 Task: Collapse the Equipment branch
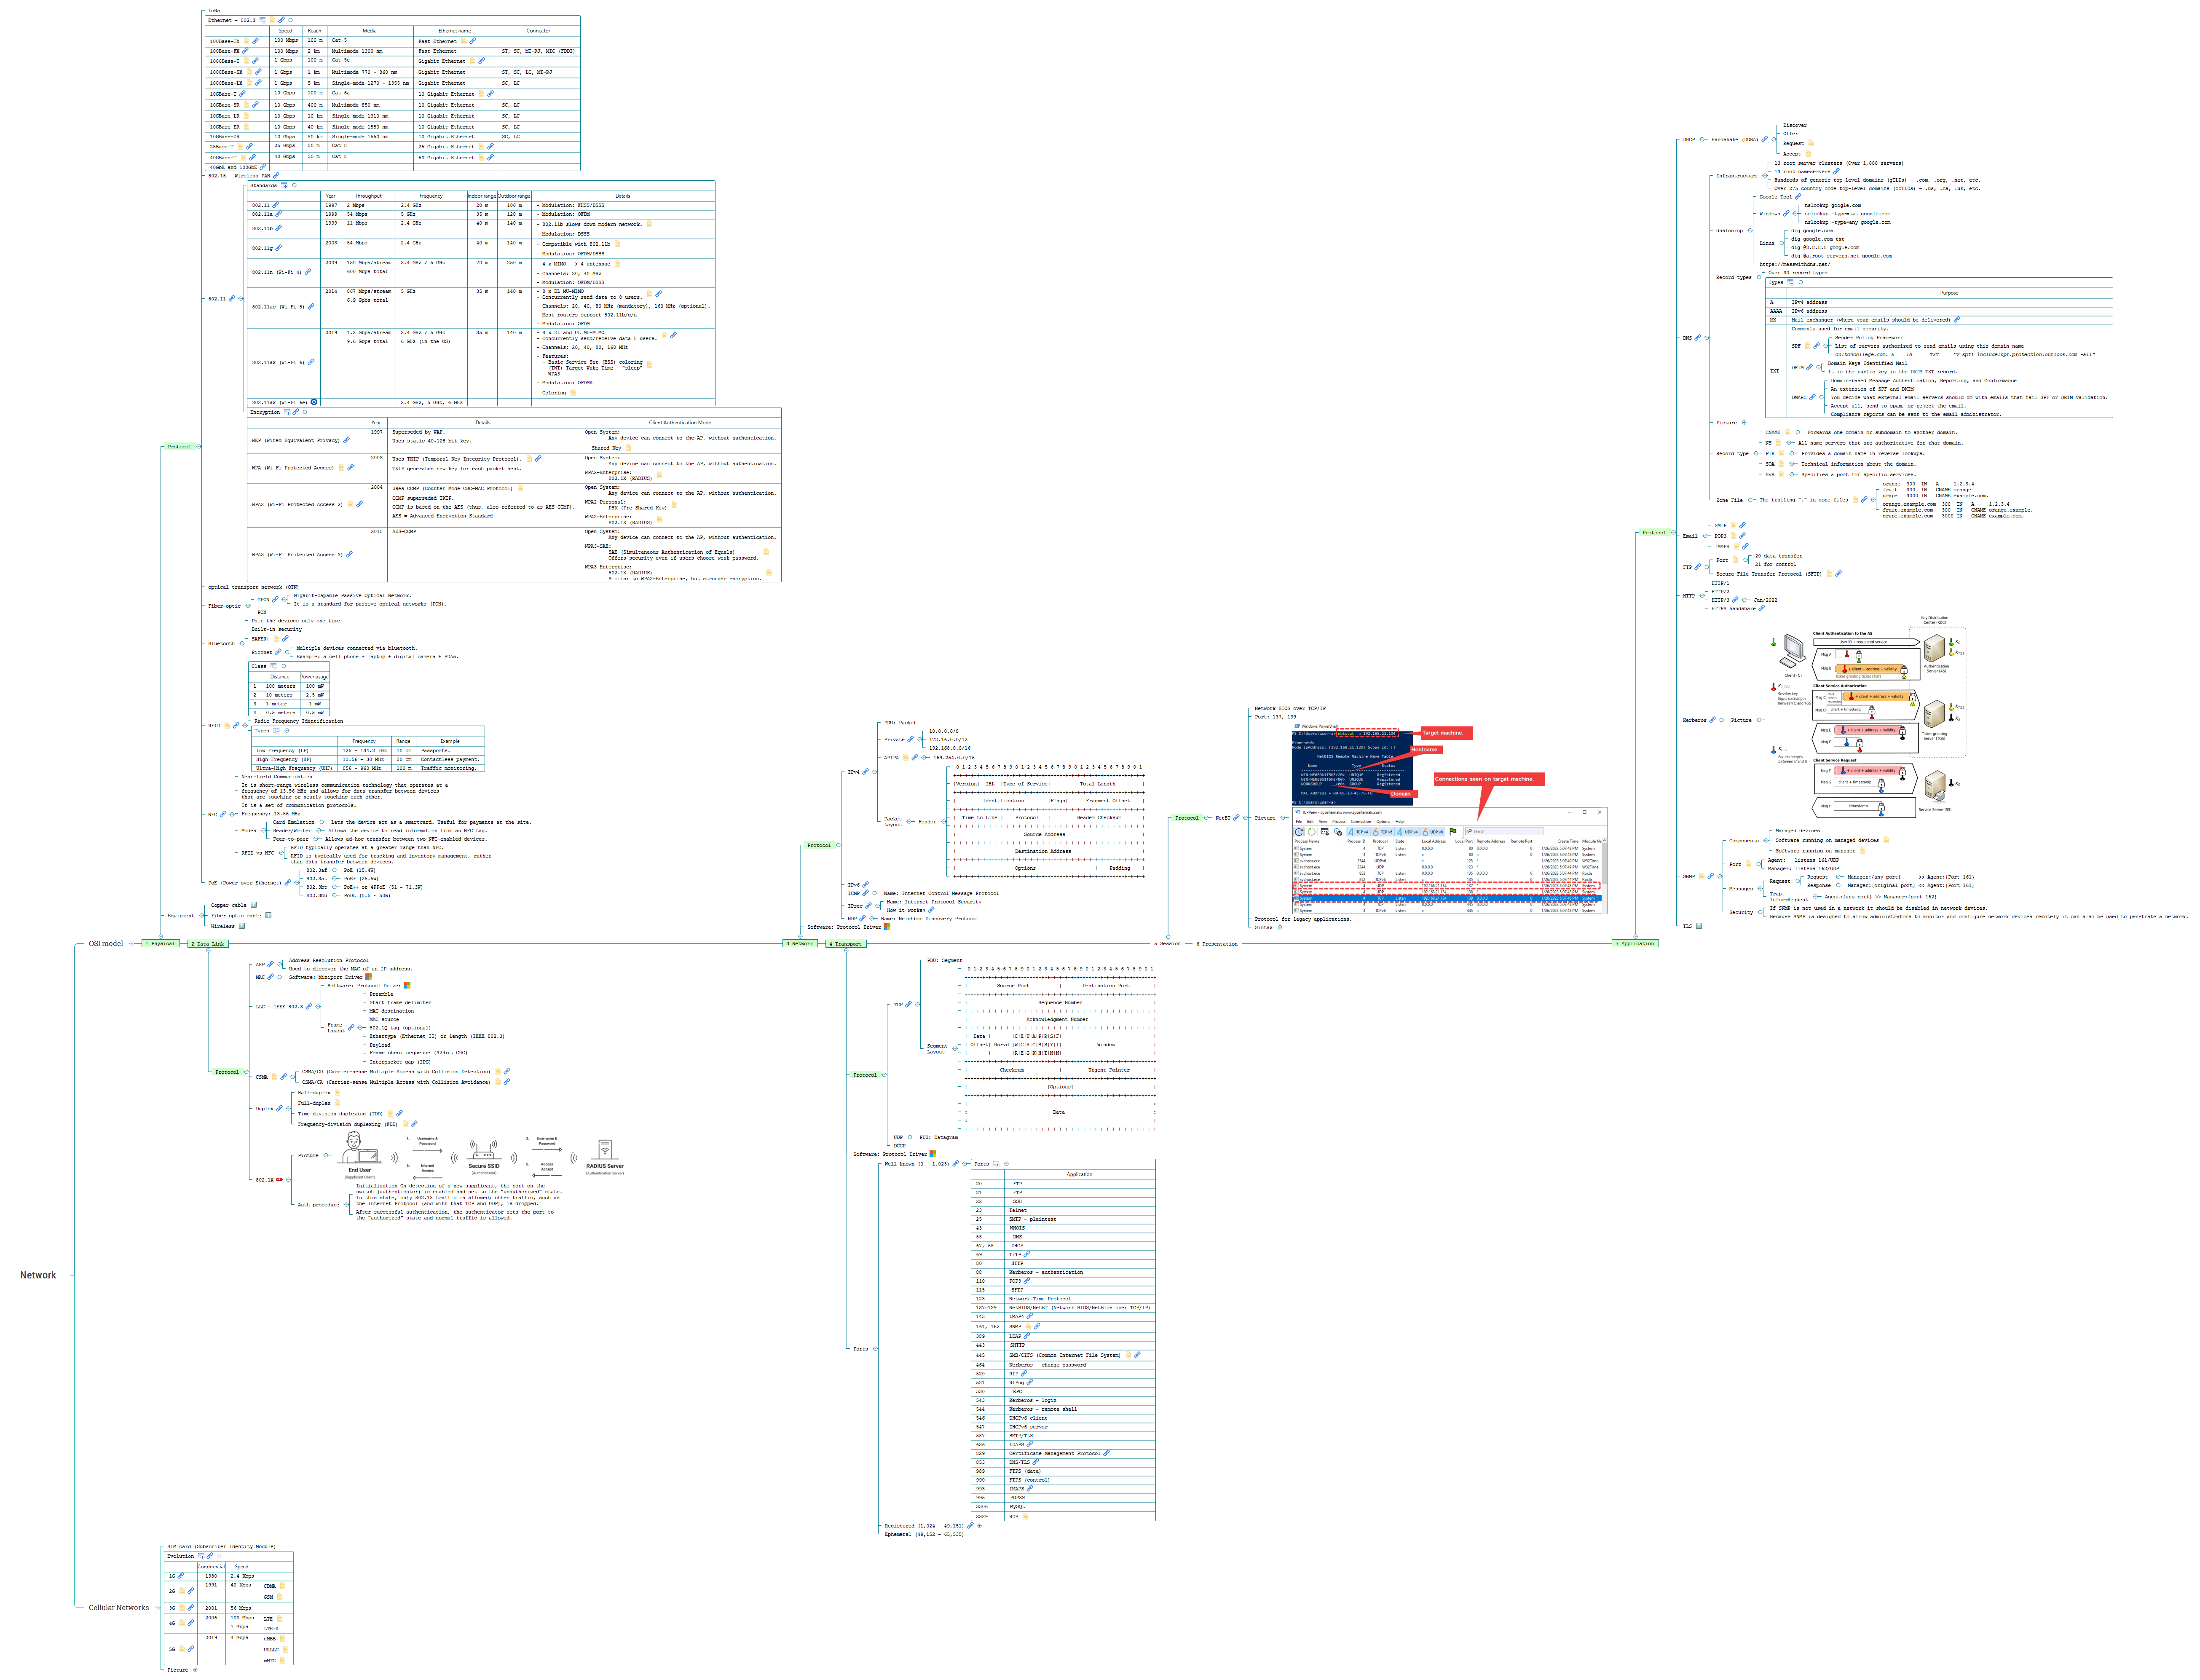coord(202,916)
